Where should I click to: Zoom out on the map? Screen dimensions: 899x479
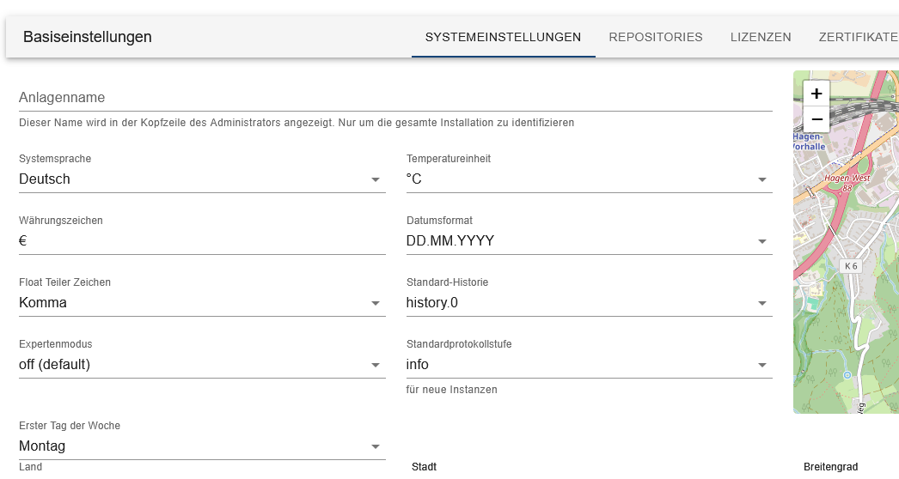pos(816,119)
